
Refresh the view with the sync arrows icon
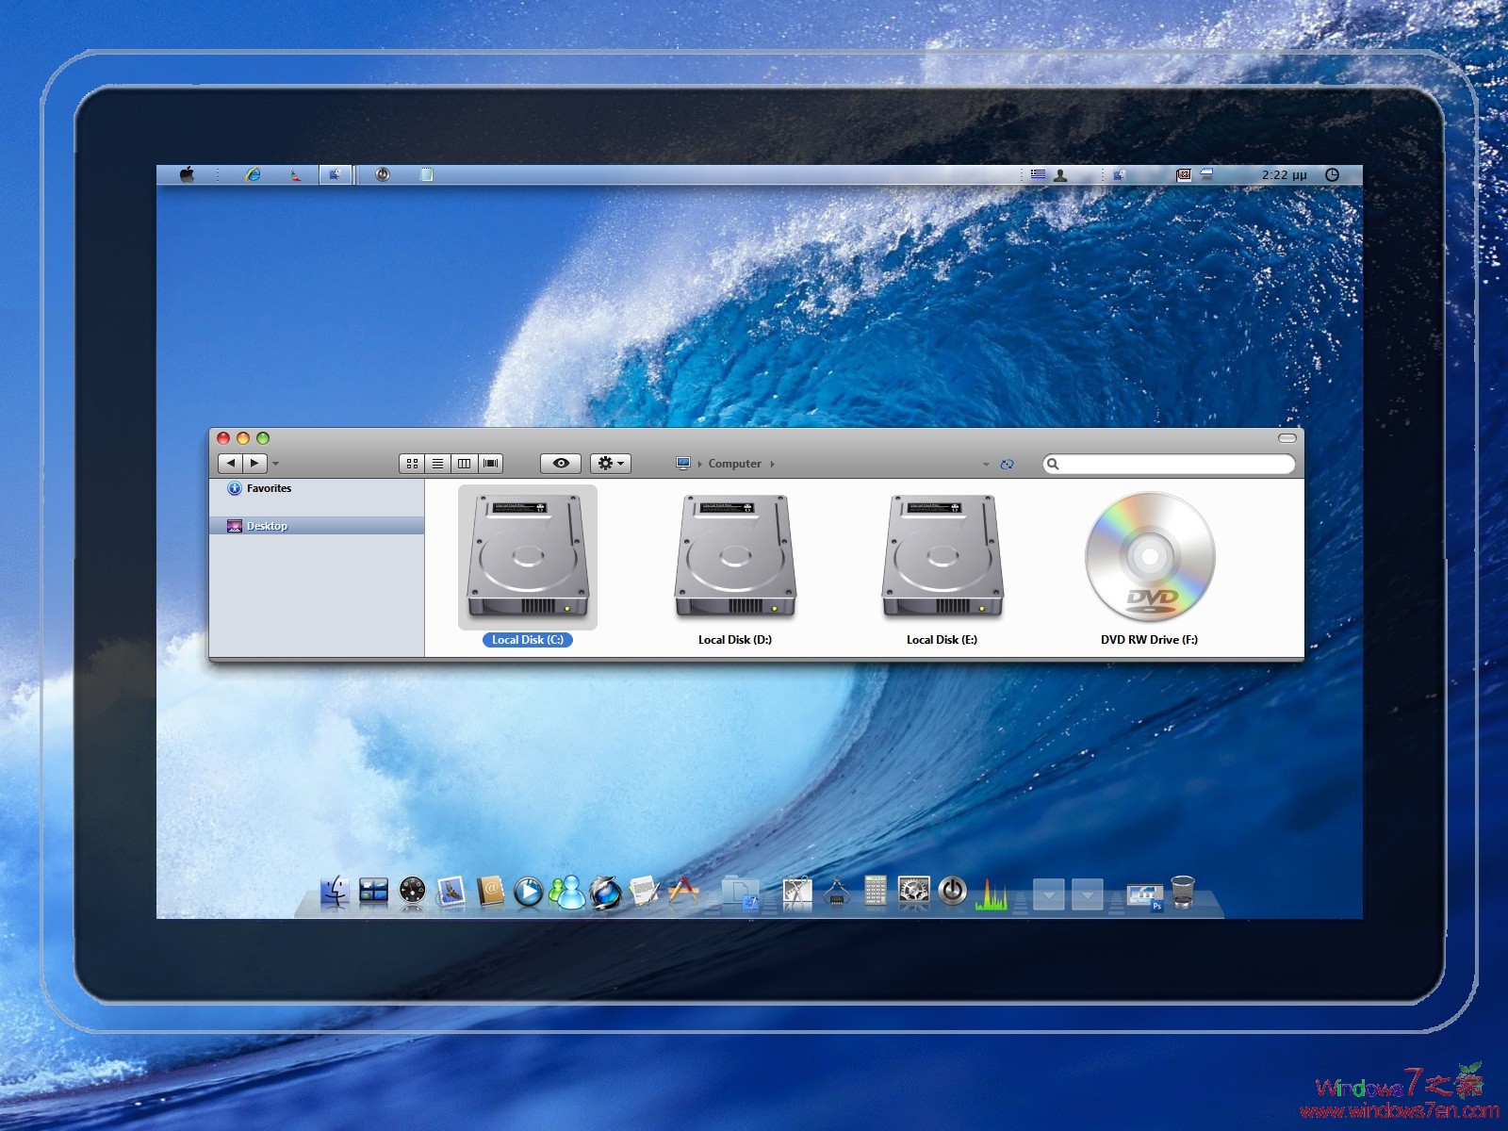(x=1008, y=464)
